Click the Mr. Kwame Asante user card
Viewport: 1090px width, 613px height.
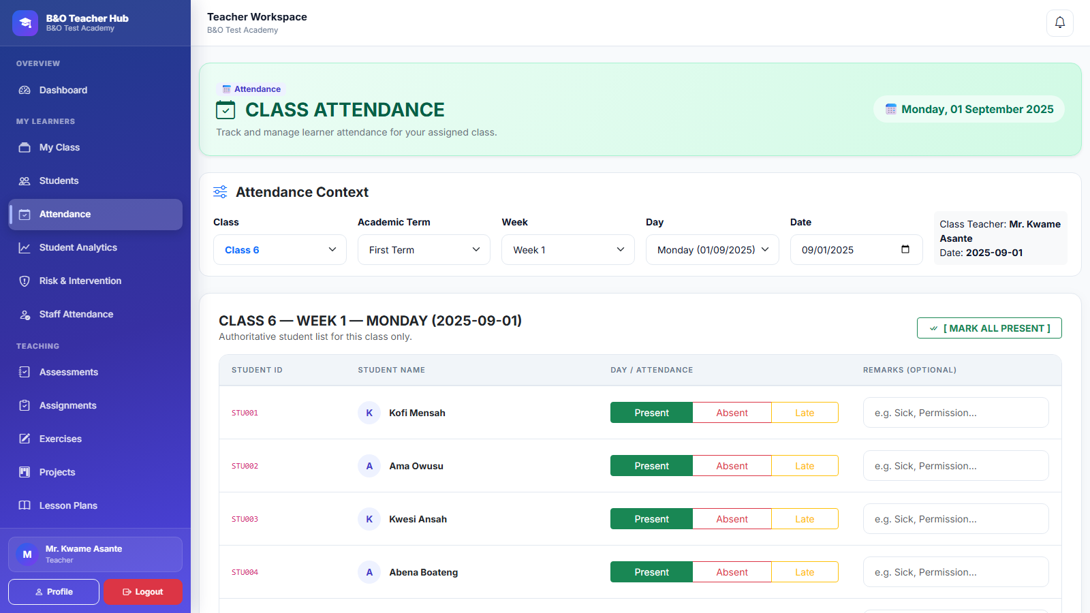tap(95, 554)
